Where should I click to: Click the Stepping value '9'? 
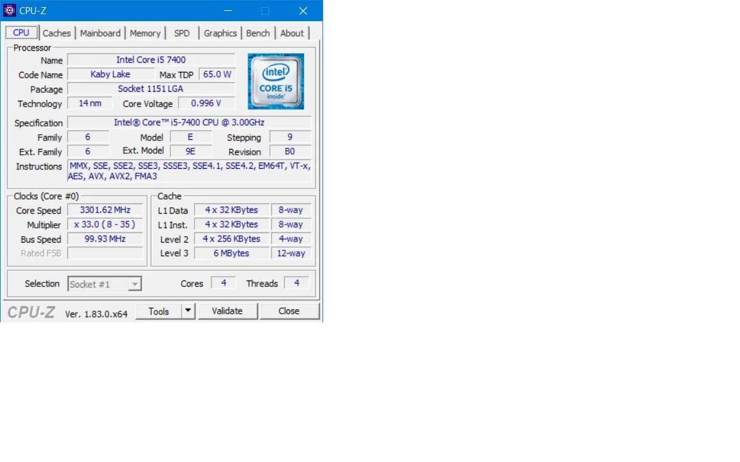(x=290, y=137)
